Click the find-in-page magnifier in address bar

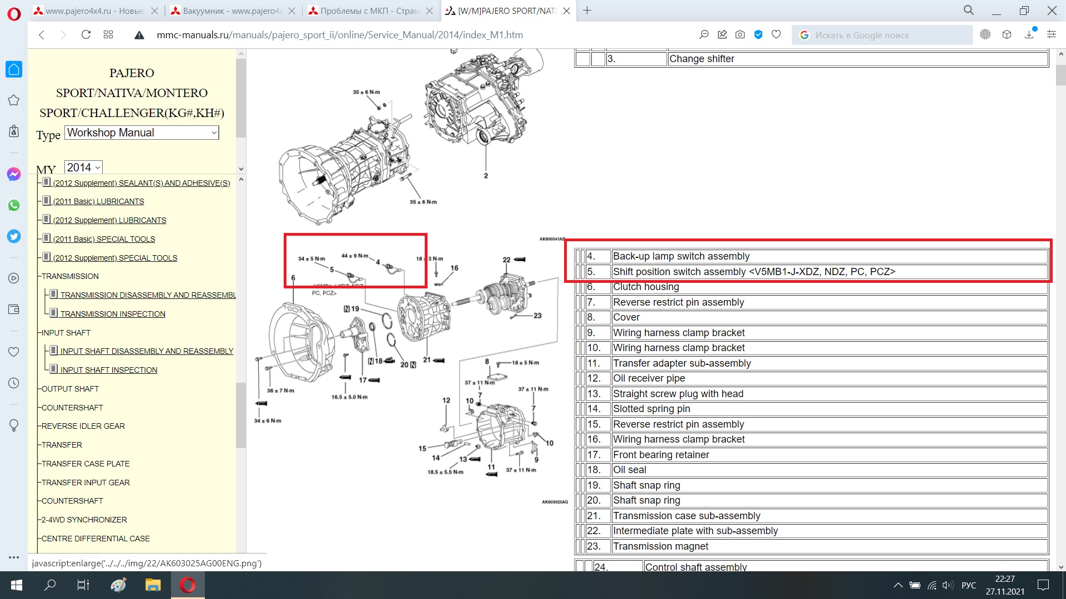pos(704,35)
